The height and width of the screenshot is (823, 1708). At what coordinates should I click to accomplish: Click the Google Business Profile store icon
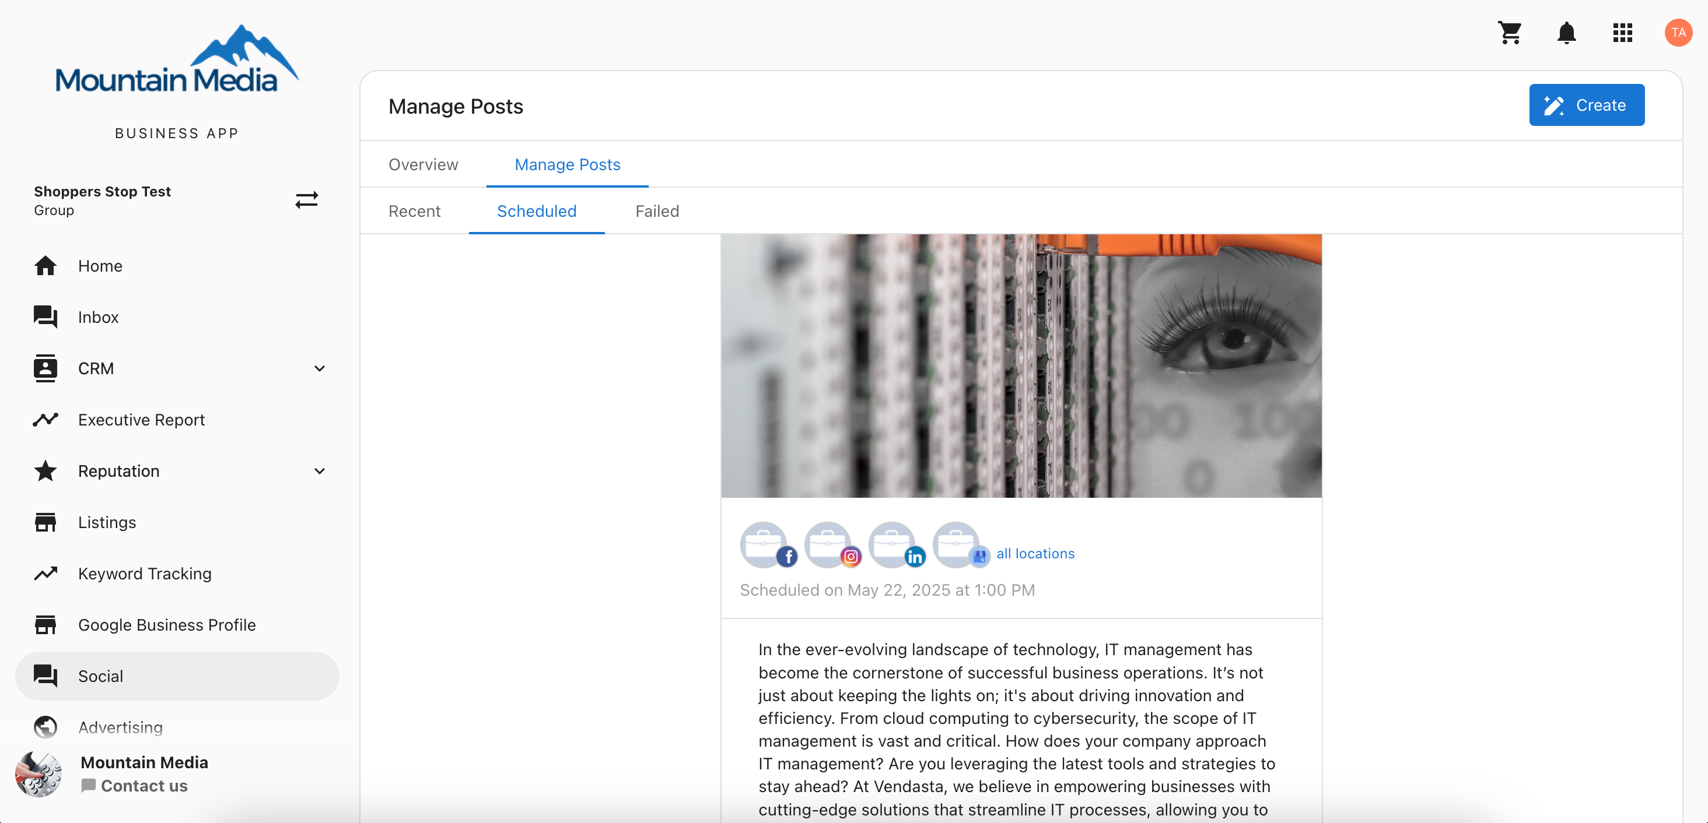coord(45,624)
